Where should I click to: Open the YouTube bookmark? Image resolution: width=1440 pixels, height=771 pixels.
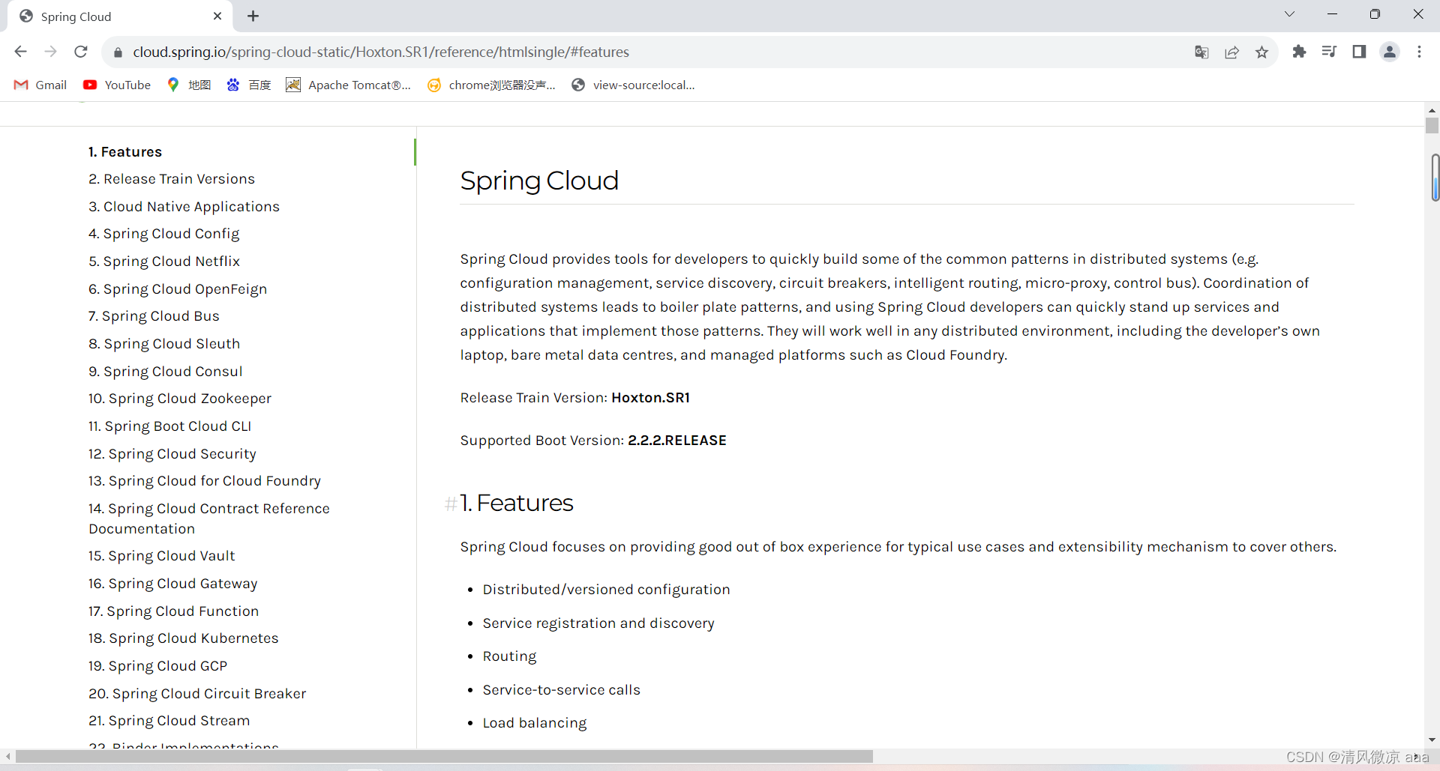click(117, 85)
